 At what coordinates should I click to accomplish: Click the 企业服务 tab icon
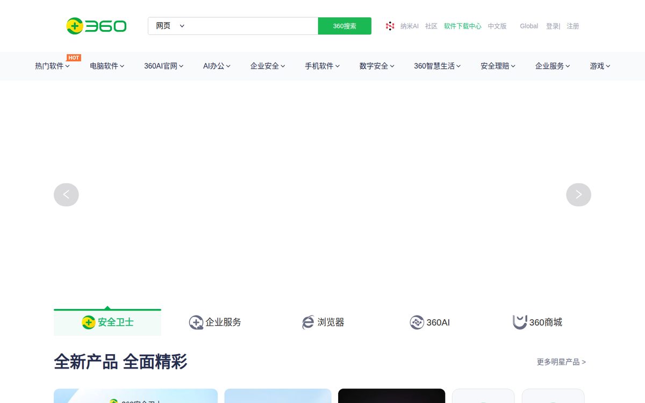[x=196, y=322]
